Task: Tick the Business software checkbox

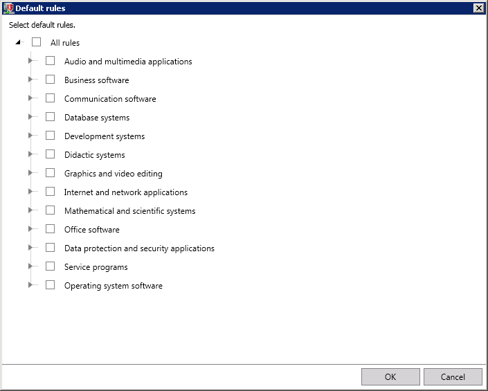Action: [x=50, y=80]
